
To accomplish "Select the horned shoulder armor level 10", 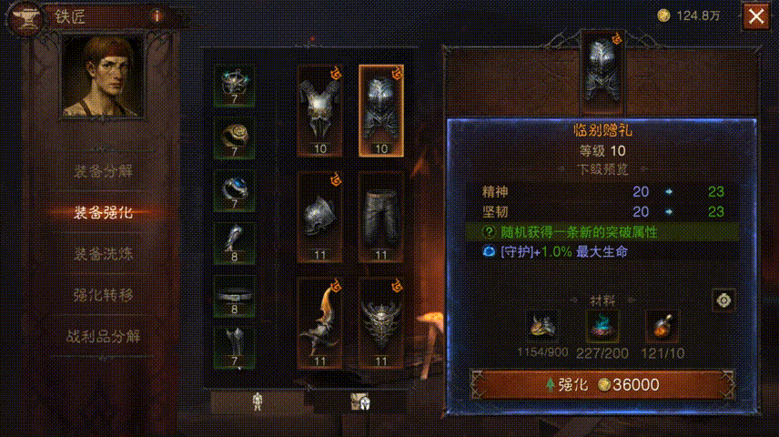I will pos(320,111).
